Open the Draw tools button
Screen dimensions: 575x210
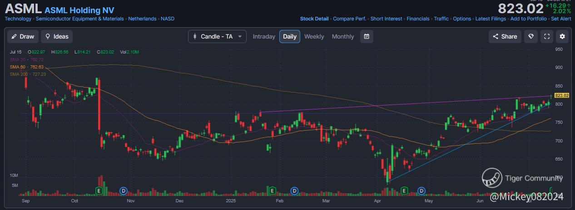[23, 36]
